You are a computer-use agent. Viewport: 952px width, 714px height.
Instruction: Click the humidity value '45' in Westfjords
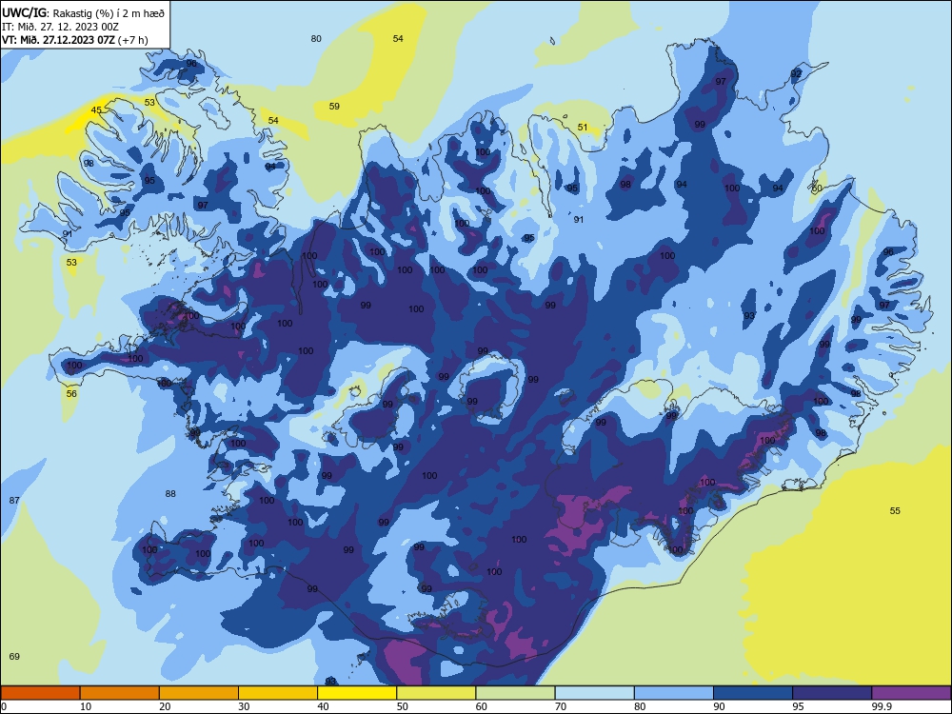[96, 109]
